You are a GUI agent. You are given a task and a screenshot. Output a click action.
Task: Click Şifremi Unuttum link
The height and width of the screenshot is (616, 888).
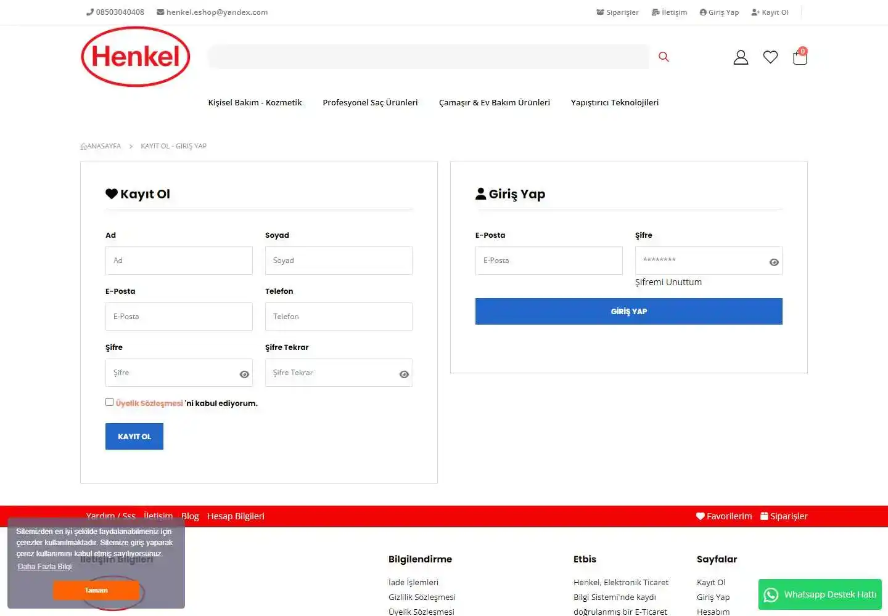coord(668,282)
